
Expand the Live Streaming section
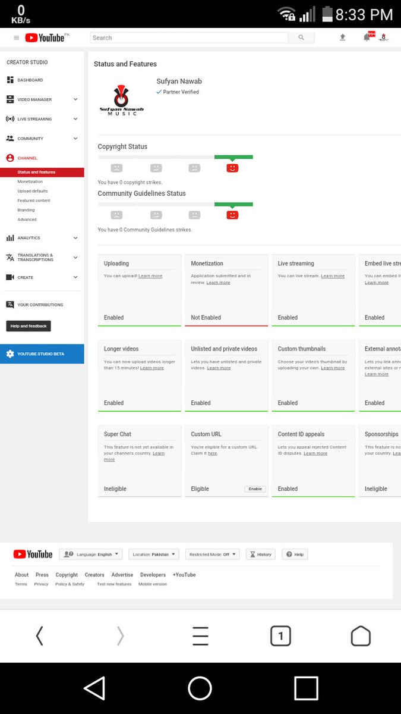[x=75, y=119]
